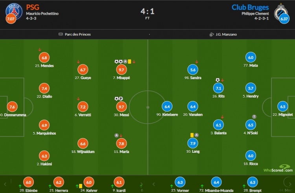Viewport: 295px width, 193px height.
Task: Select Donnarumma's 7.6 rating circle
Action: (x=12, y=107)
